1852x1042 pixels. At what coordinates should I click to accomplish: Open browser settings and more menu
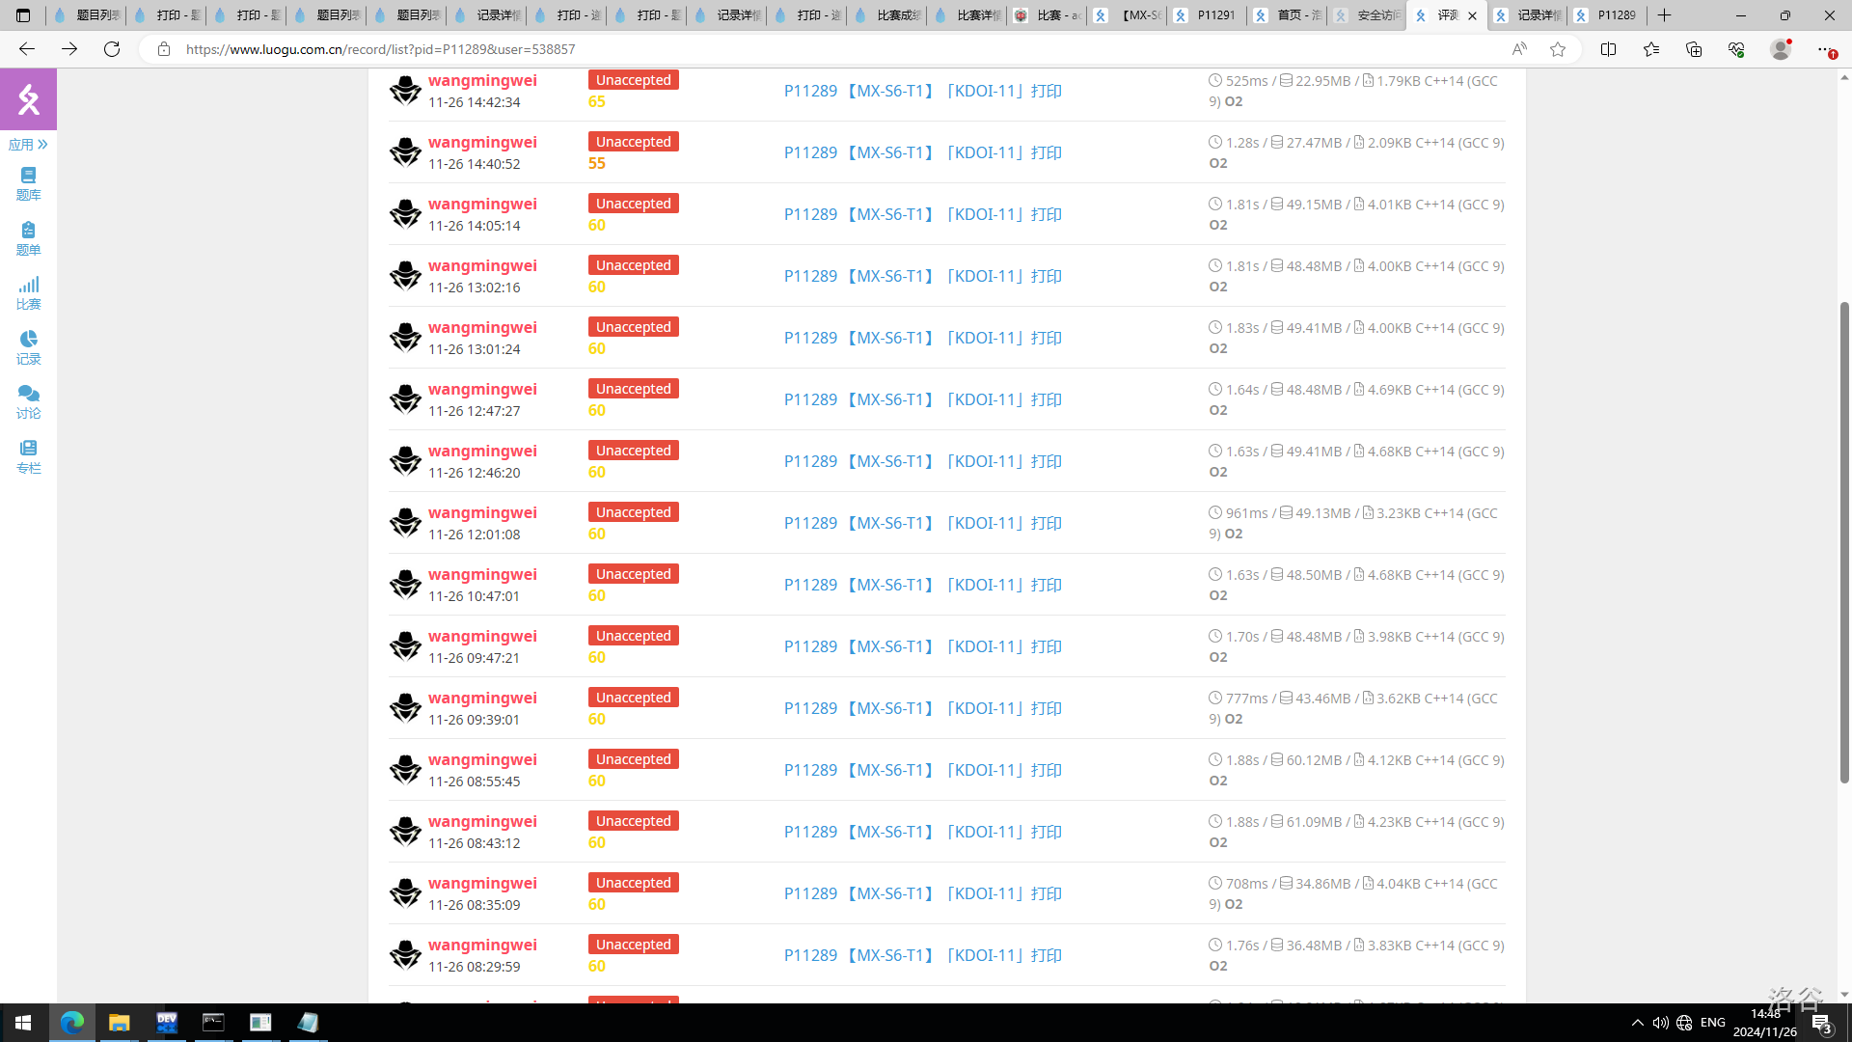[x=1825, y=49]
